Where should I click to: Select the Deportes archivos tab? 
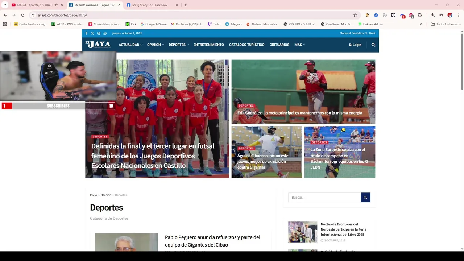coord(95,5)
